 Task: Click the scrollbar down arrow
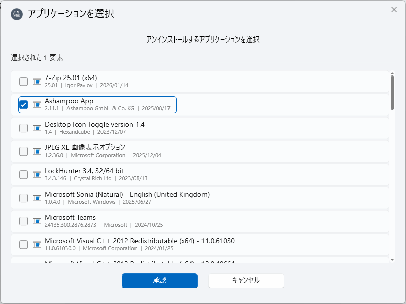click(x=392, y=259)
